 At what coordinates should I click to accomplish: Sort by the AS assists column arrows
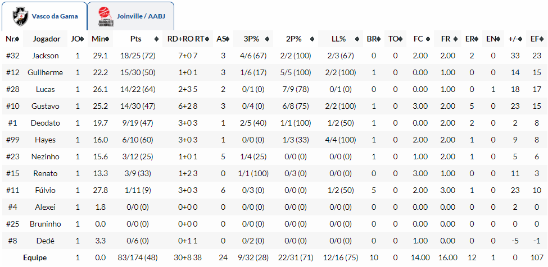(227, 39)
